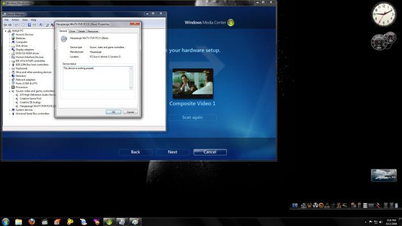Select the General tab in Properties dialog
The height and width of the screenshot is (226, 402).
[x=63, y=31]
